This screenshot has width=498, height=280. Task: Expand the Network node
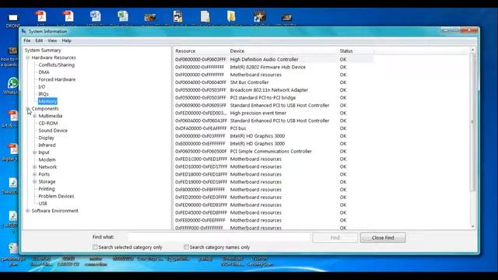34,167
